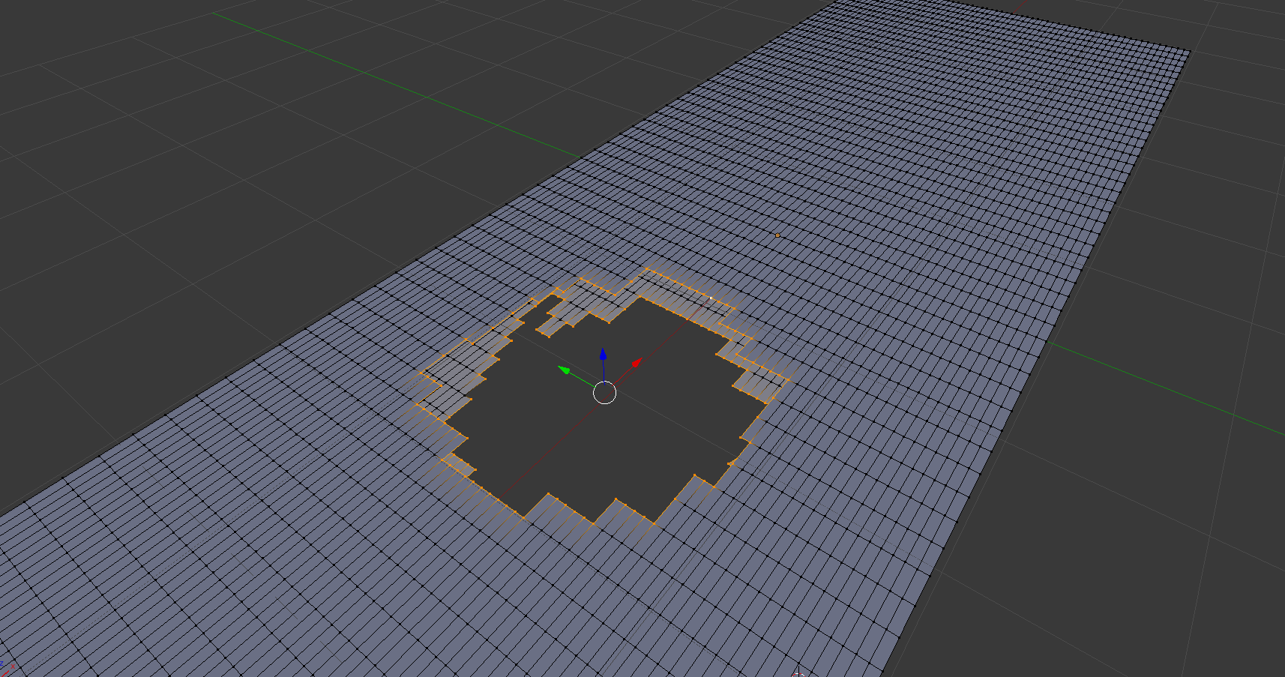
Task: Click the white circle at the gizmo center
Action: tap(604, 392)
